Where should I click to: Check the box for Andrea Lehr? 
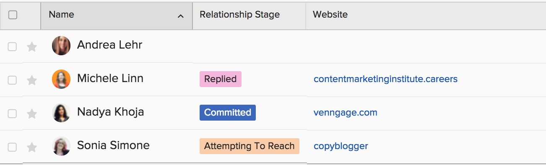(x=13, y=46)
